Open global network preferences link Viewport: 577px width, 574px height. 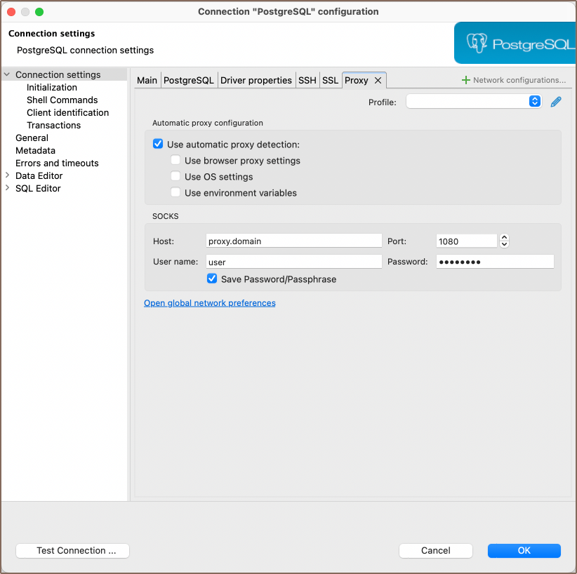click(209, 303)
